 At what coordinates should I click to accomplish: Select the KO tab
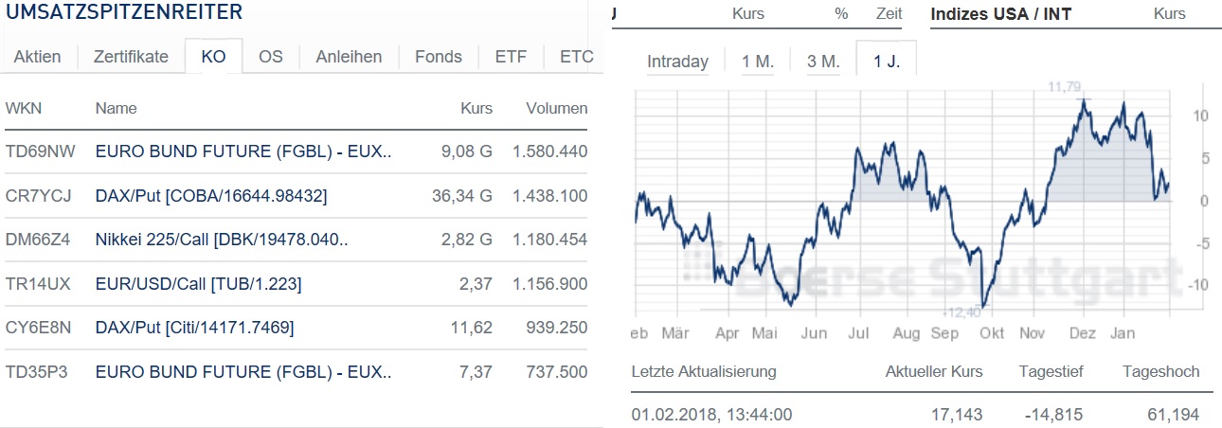coord(214,57)
